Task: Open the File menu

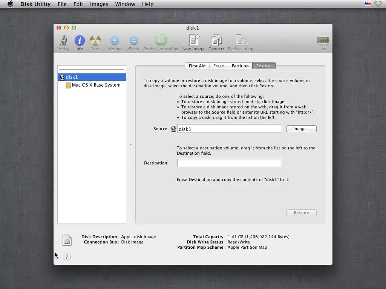Action: (x=62, y=4)
